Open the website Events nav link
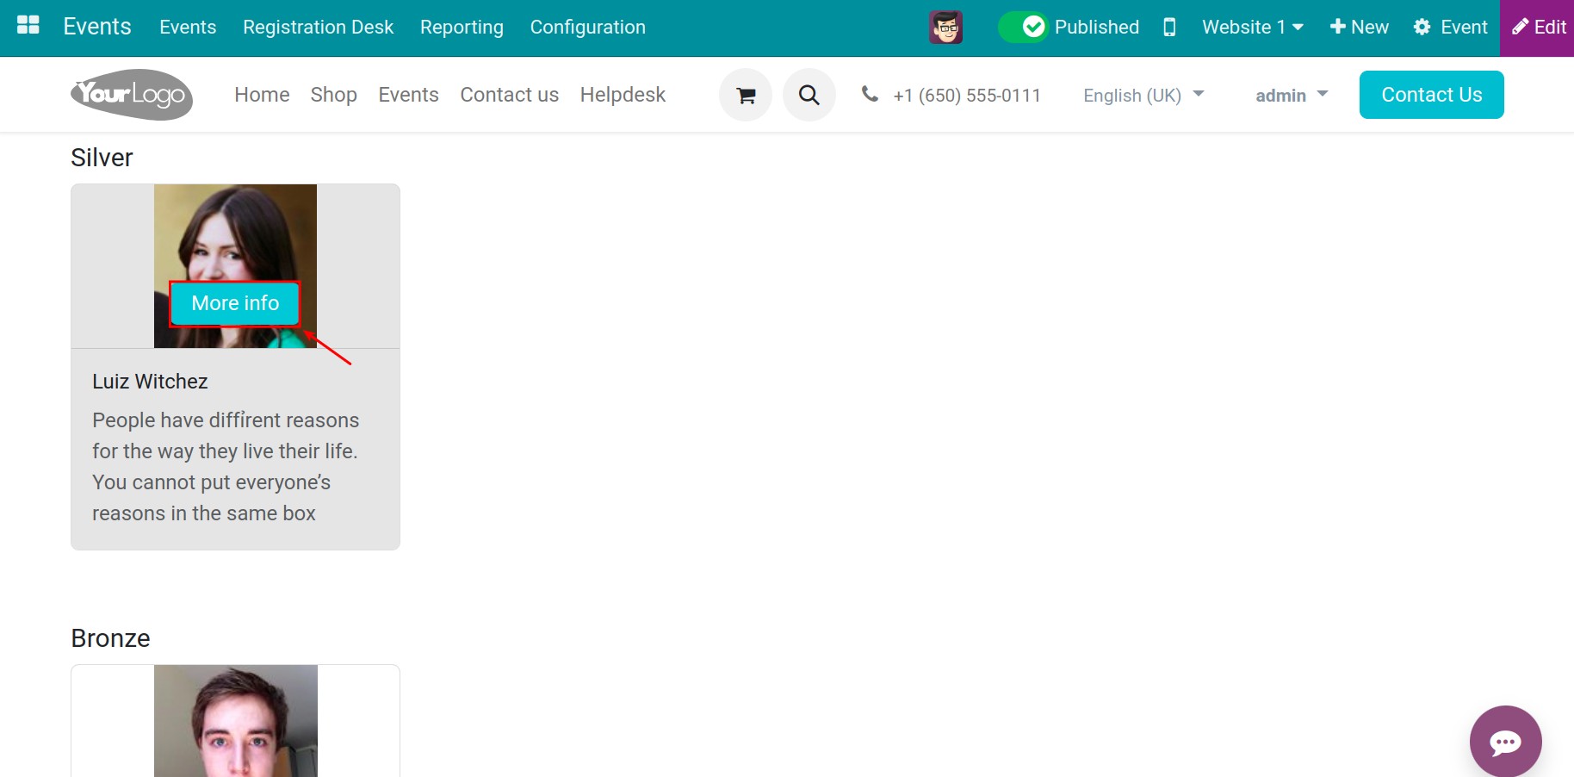Image resolution: width=1574 pixels, height=777 pixels. tap(408, 95)
